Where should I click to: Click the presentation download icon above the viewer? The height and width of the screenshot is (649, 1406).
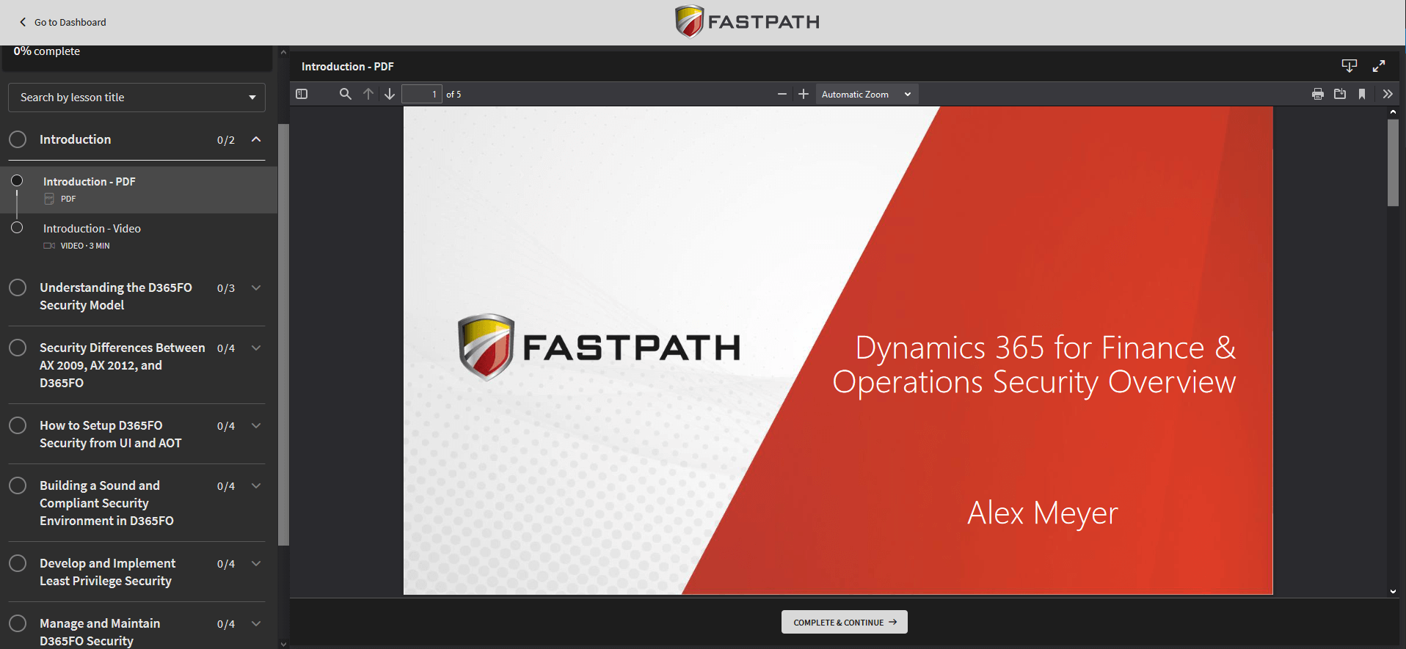coord(1349,66)
